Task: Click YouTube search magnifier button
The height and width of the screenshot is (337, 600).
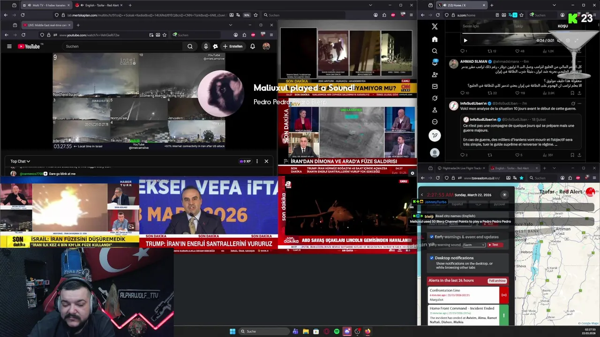Action: pyautogui.click(x=190, y=46)
